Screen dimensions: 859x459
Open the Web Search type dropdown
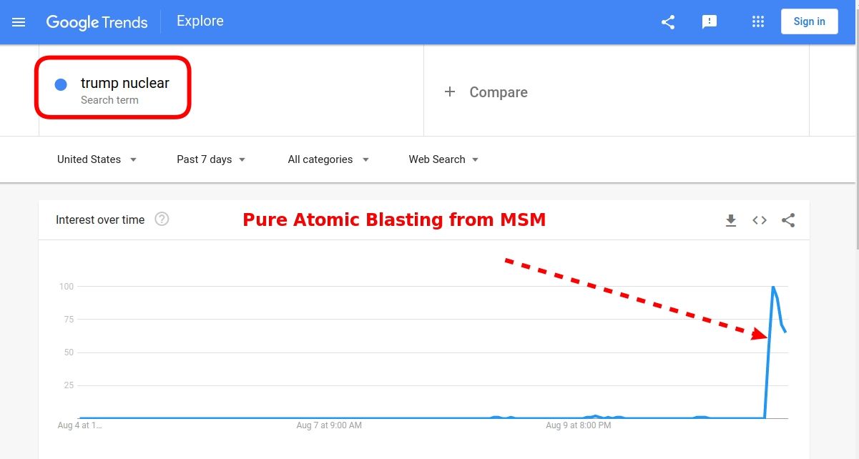443,159
